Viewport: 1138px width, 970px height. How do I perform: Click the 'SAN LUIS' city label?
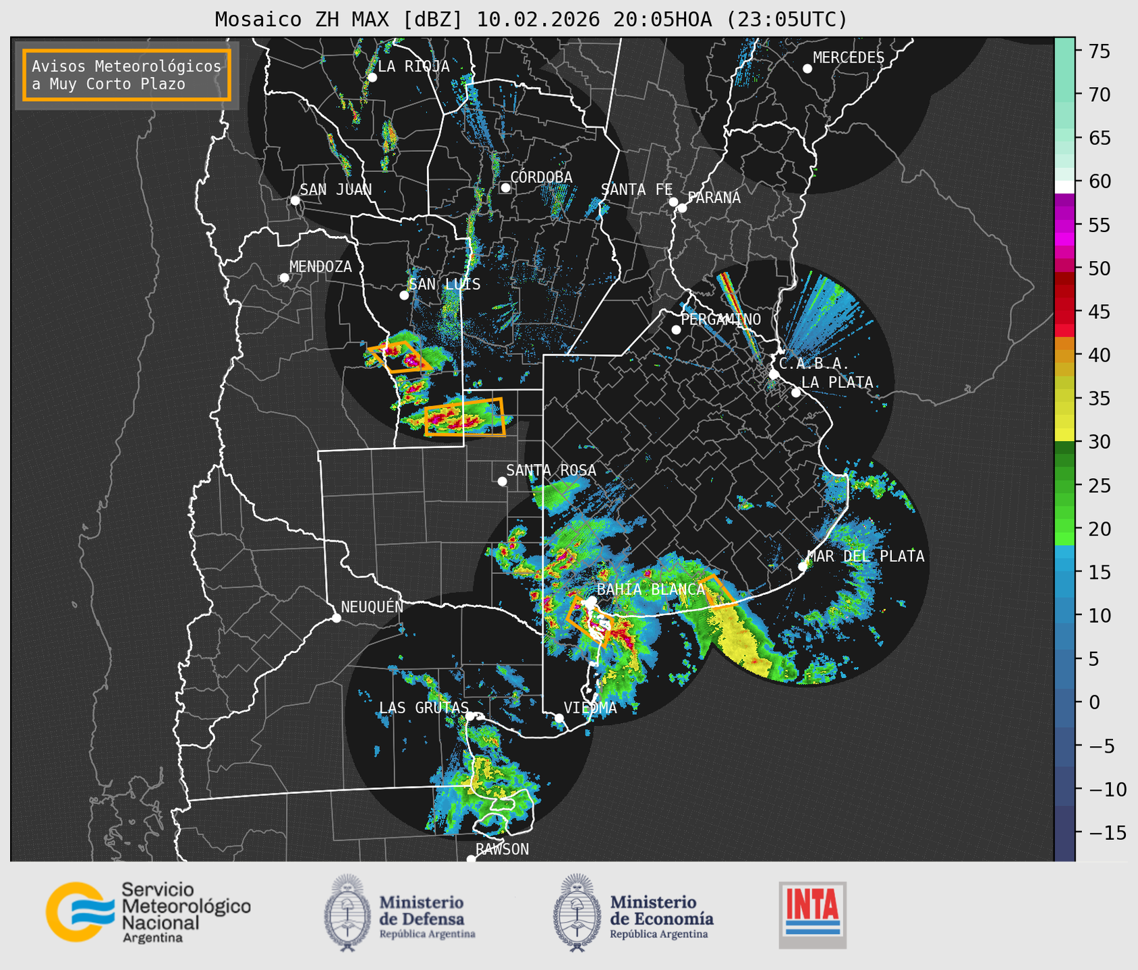click(445, 284)
